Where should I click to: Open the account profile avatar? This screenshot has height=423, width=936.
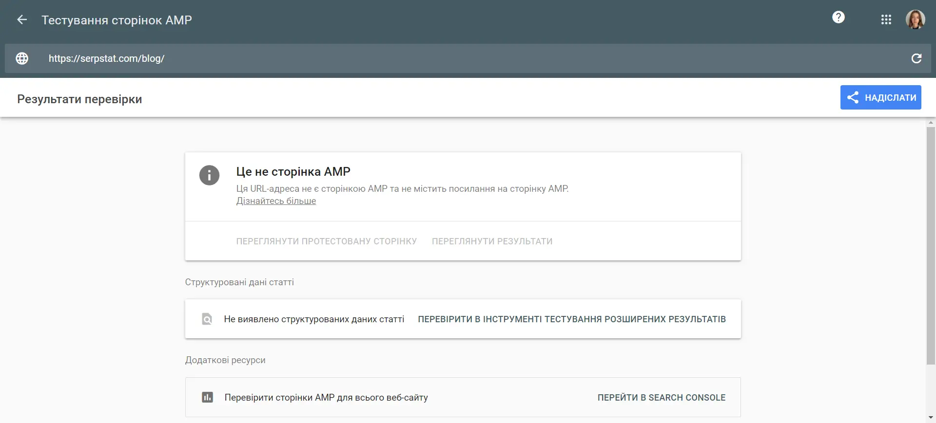915,20
